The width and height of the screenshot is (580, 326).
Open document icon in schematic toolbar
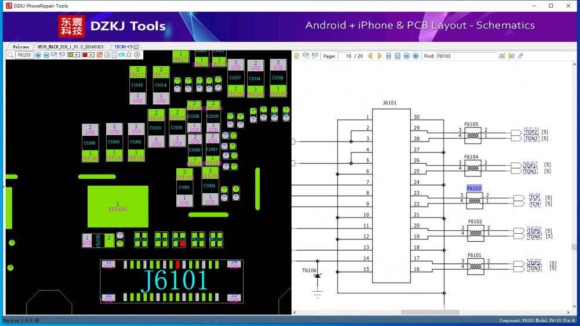[296, 56]
